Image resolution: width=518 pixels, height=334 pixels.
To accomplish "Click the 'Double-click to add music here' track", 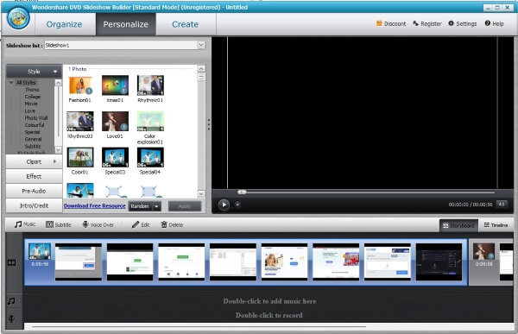I will (x=269, y=301).
